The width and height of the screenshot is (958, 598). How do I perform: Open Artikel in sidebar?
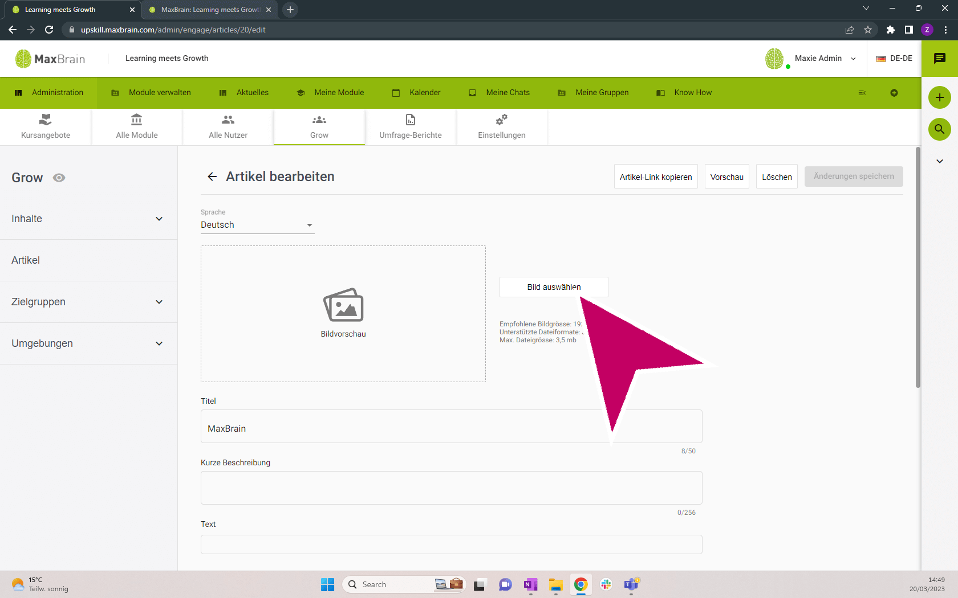pyautogui.click(x=88, y=260)
